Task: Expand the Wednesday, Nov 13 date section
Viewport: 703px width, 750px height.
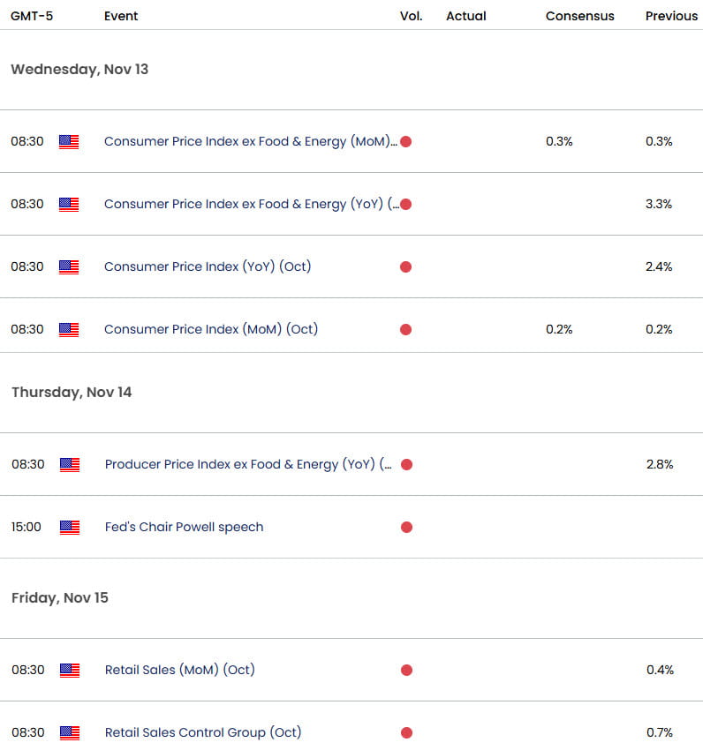Action: (79, 69)
